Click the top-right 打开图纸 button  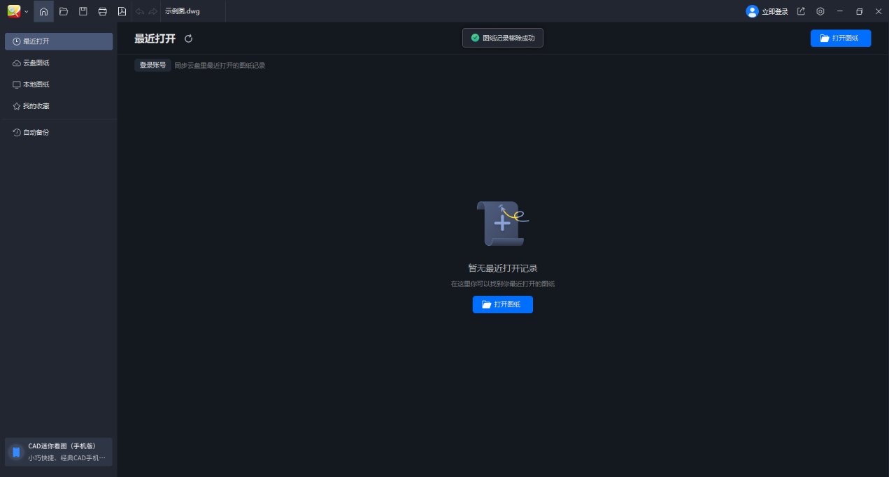click(x=840, y=38)
